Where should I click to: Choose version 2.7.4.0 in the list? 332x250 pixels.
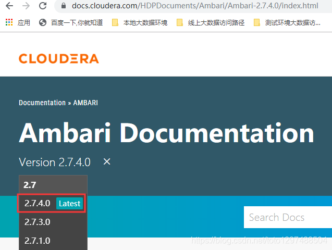(x=38, y=203)
